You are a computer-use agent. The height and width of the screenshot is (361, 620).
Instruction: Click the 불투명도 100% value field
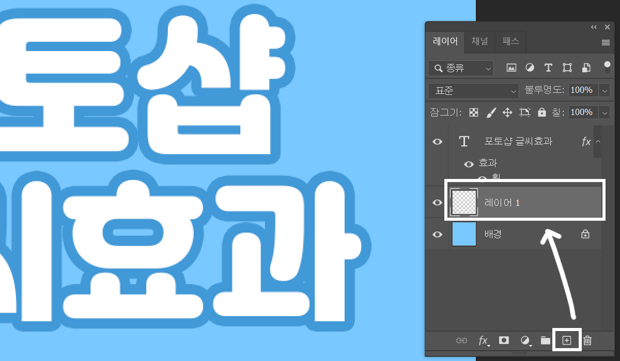(583, 90)
